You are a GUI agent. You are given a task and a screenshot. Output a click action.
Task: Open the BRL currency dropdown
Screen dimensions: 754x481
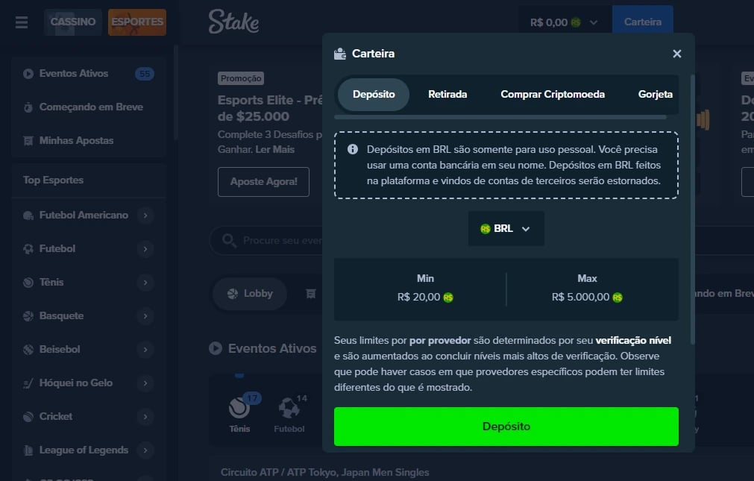506,228
